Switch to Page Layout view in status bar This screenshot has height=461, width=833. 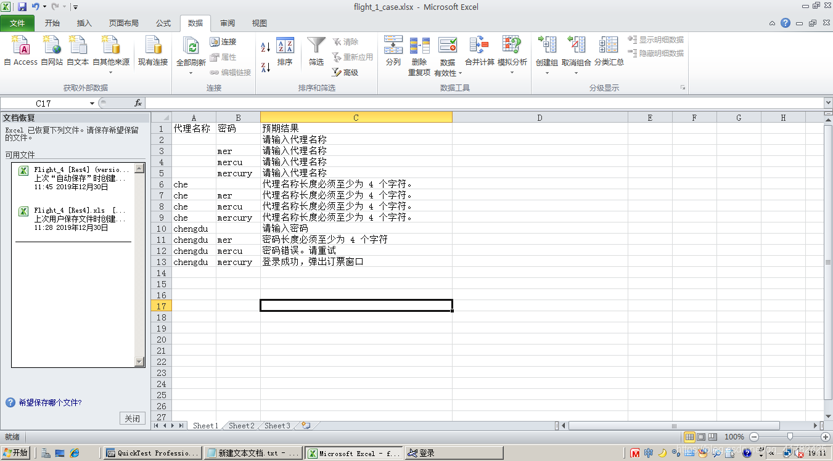click(701, 437)
